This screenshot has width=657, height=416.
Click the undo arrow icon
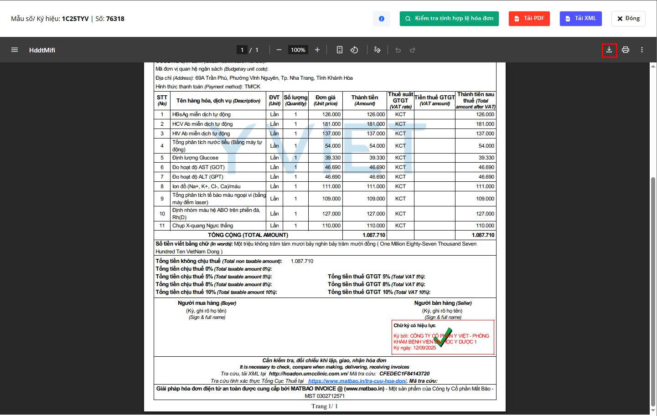click(x=398, y=50)
